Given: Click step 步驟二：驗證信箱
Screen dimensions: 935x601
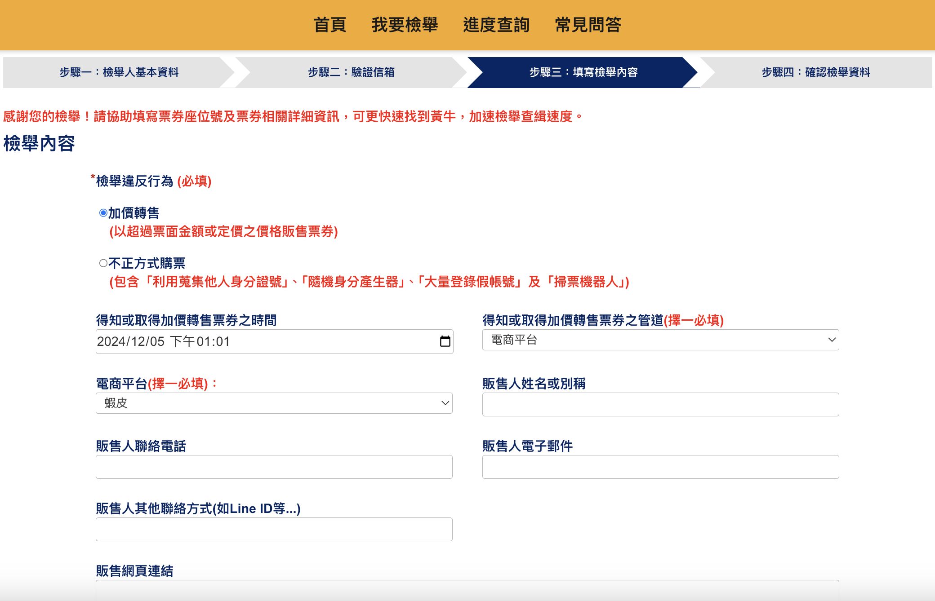Looking at the screenshot, I should pos(351,72).
